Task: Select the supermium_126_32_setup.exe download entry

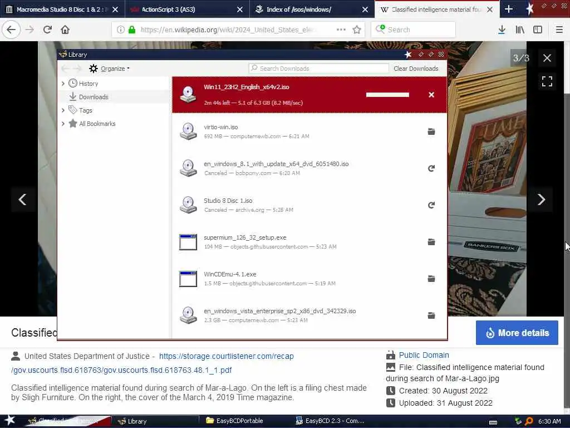Action: [x=309, y=242]
